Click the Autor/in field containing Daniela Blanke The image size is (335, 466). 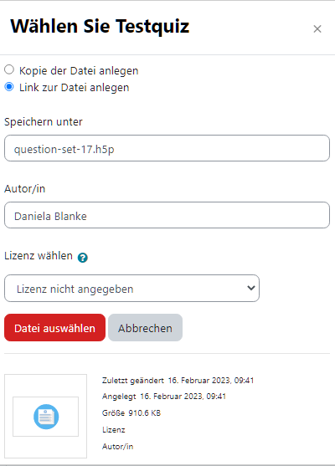pos(167,215)
